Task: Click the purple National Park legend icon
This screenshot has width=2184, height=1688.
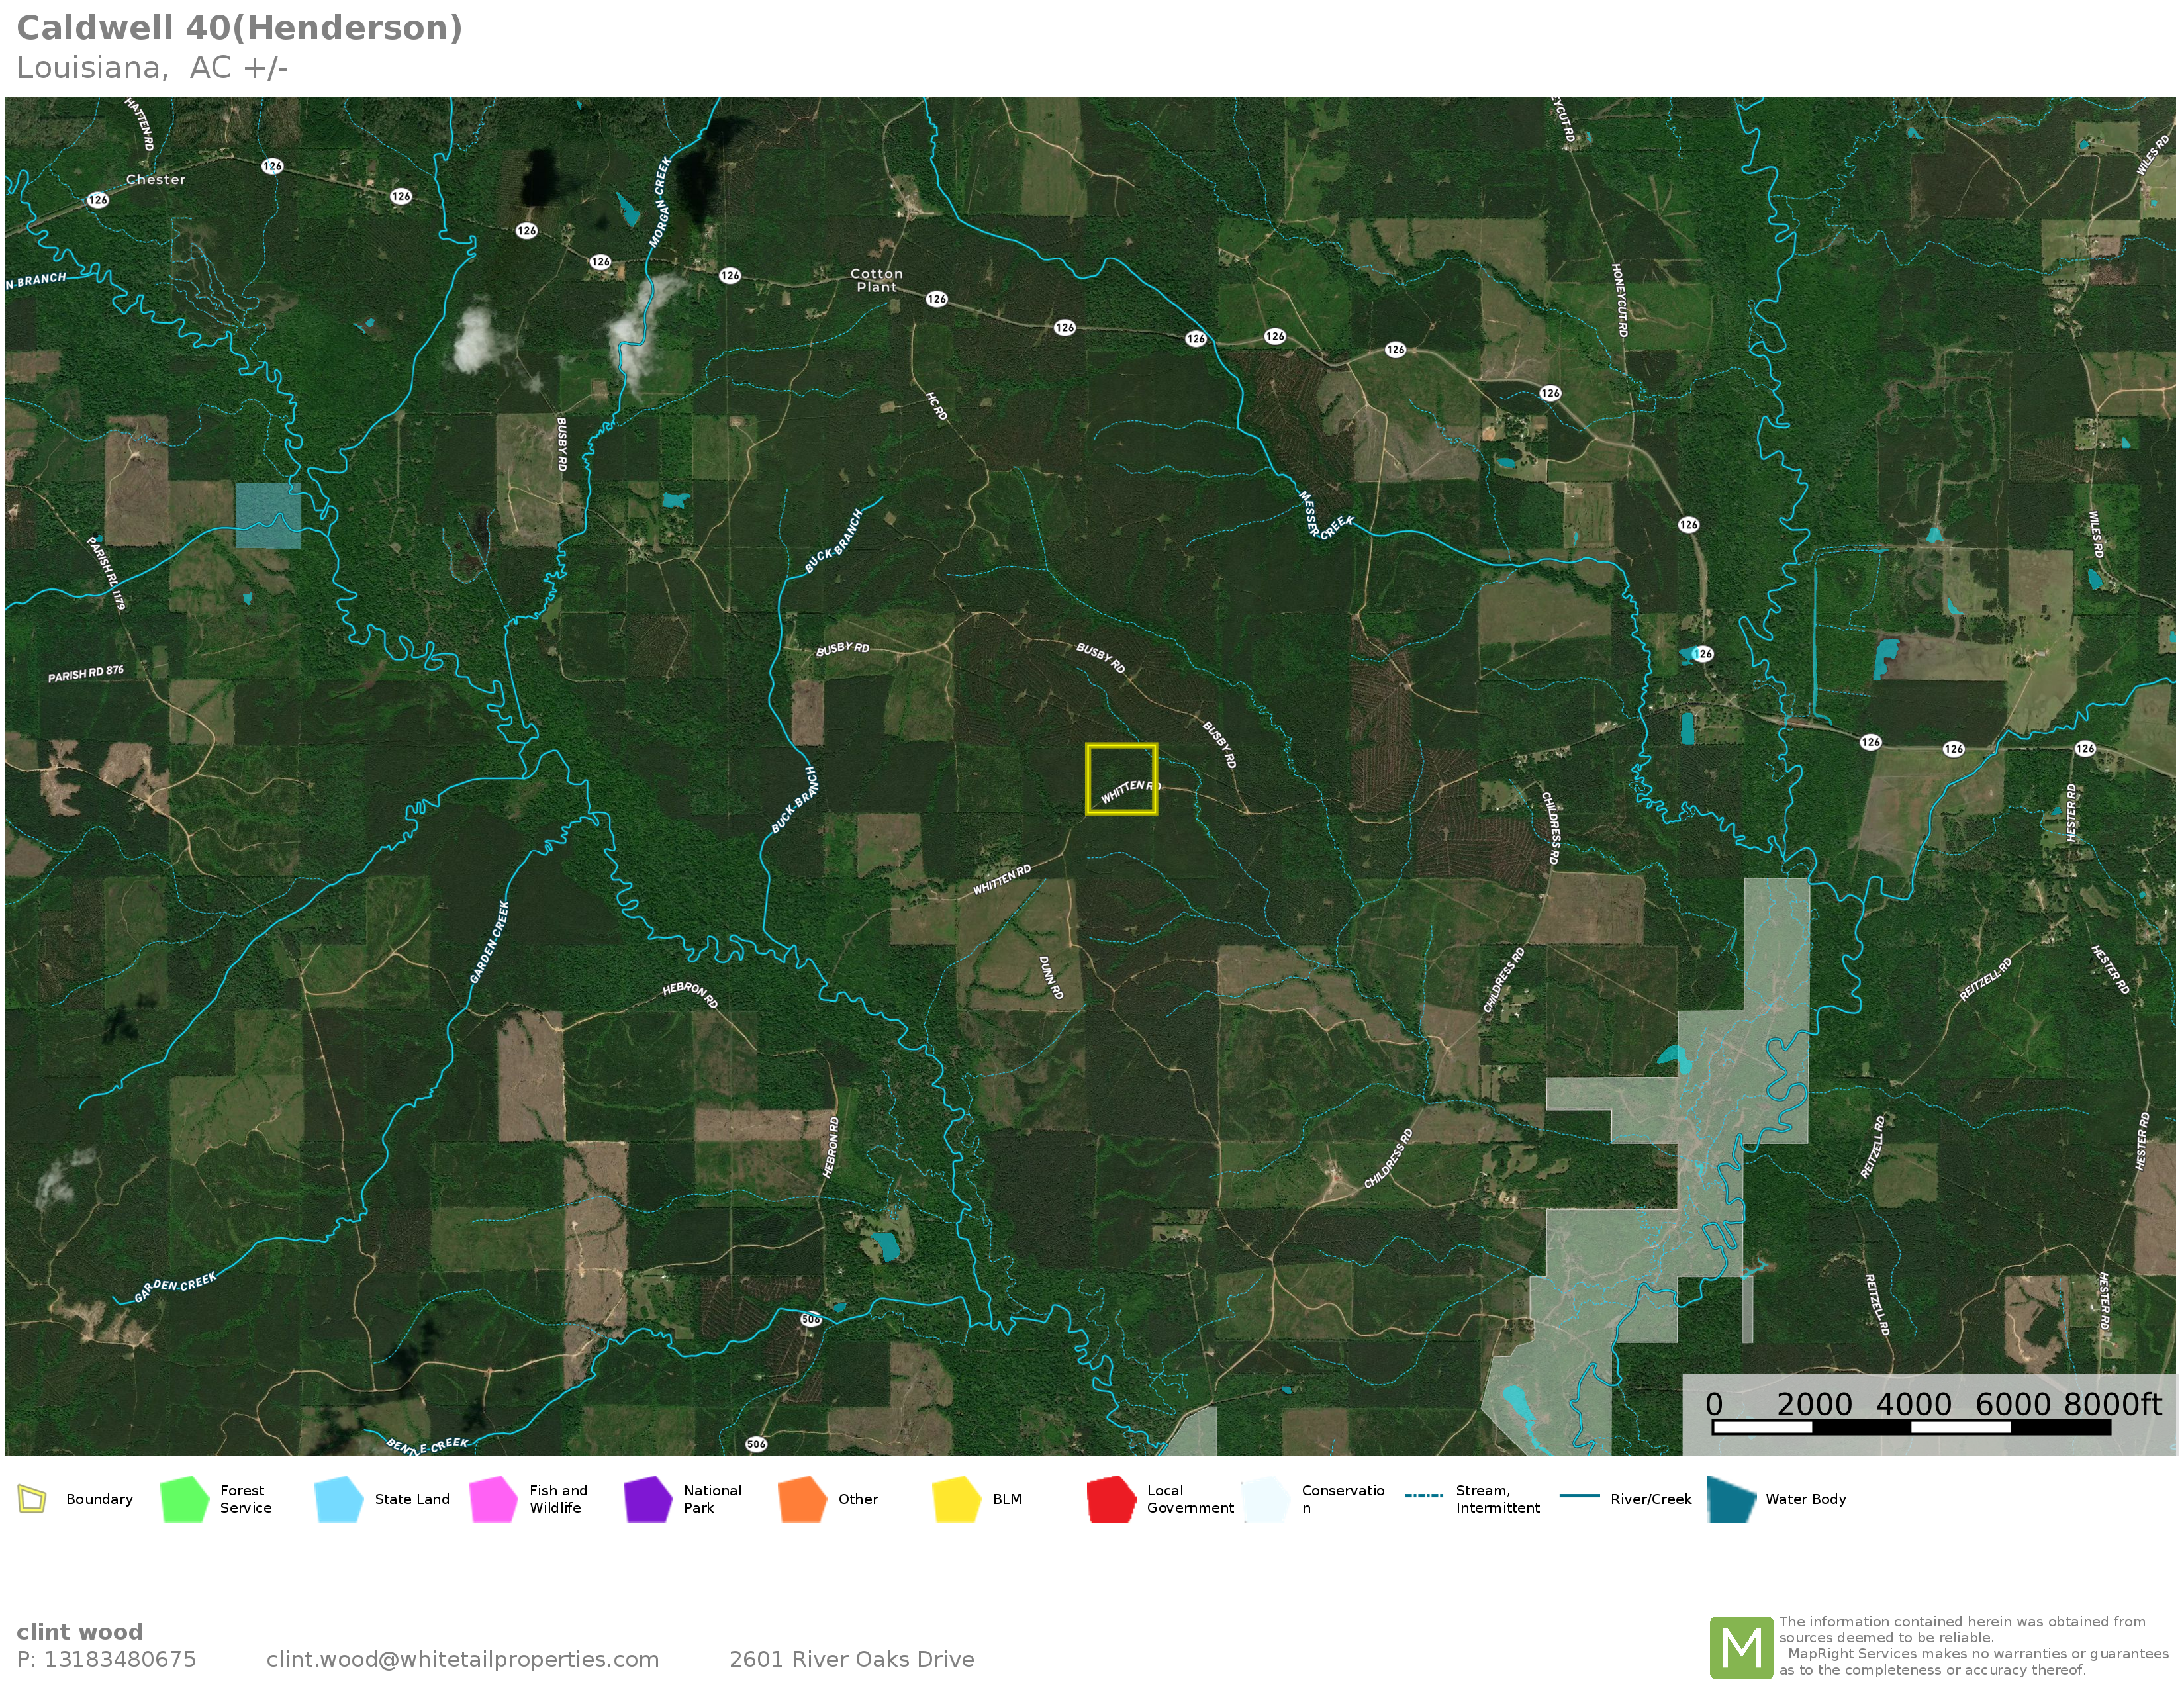Action: 647,1499
